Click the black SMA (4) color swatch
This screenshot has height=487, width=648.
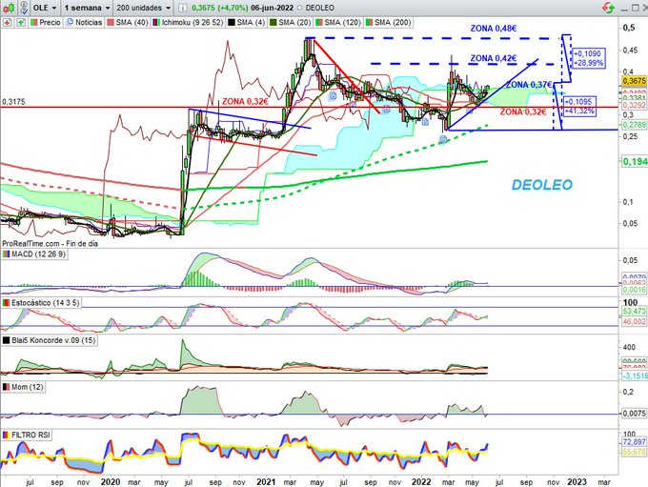(232, 22)
